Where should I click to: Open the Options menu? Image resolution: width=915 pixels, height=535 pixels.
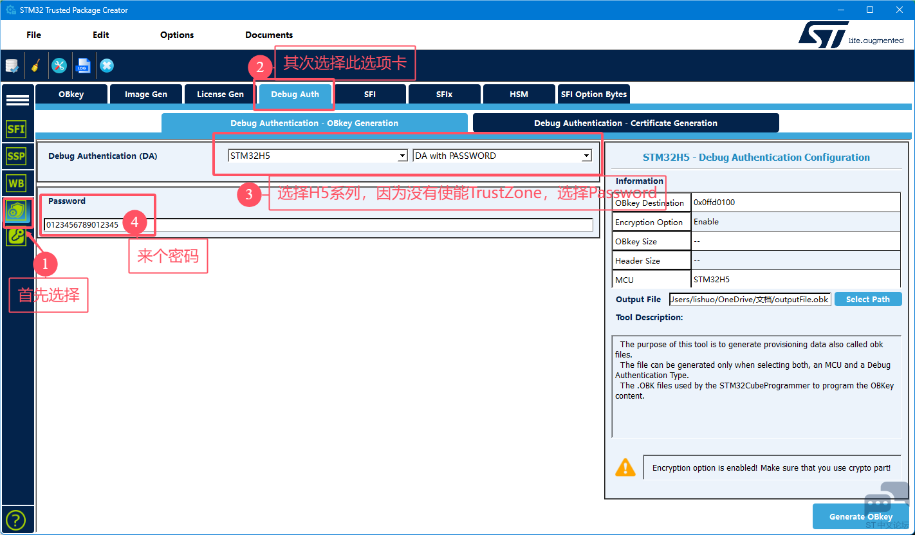(x=177, y=35)
